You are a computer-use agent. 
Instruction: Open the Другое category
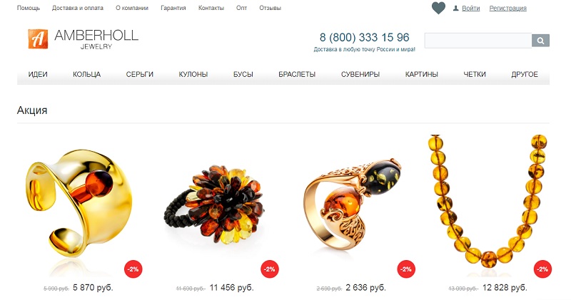[525, 74]
